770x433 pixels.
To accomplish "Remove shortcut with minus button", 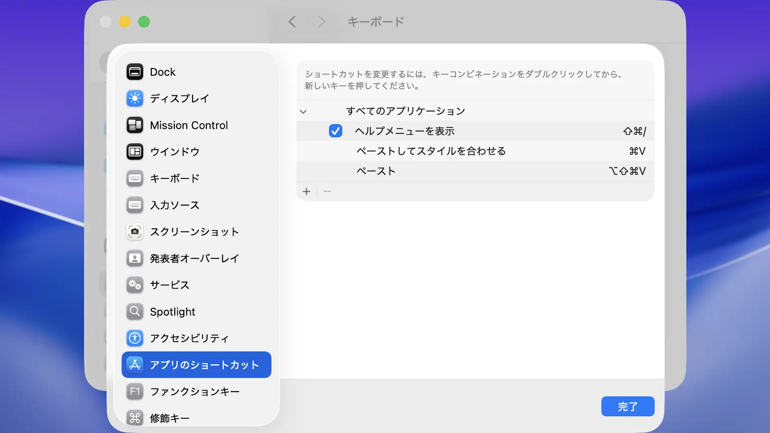I will 327,192.
